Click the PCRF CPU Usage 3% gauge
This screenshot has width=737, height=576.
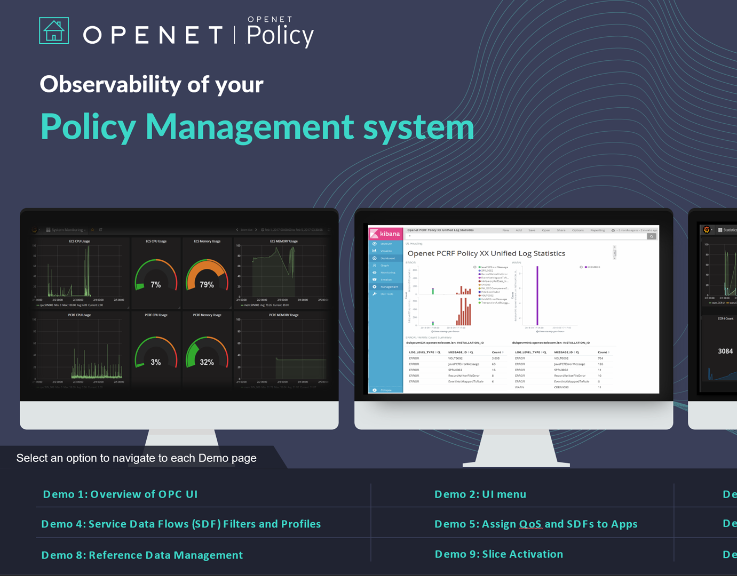[x=156, y=353]
